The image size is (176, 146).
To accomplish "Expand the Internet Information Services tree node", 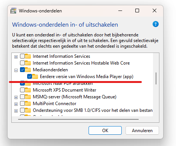I will click(x=16, y=57).
